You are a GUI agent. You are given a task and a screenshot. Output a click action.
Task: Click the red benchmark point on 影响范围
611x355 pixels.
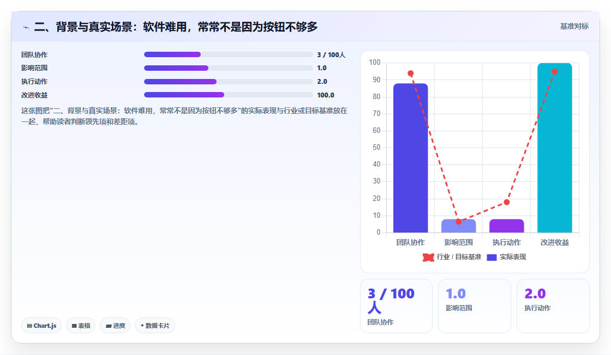459,222
